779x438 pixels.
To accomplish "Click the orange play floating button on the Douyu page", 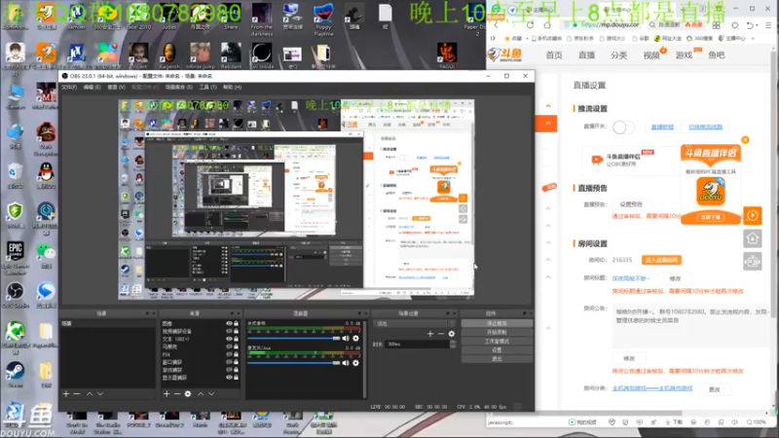I will pos(753,215).
